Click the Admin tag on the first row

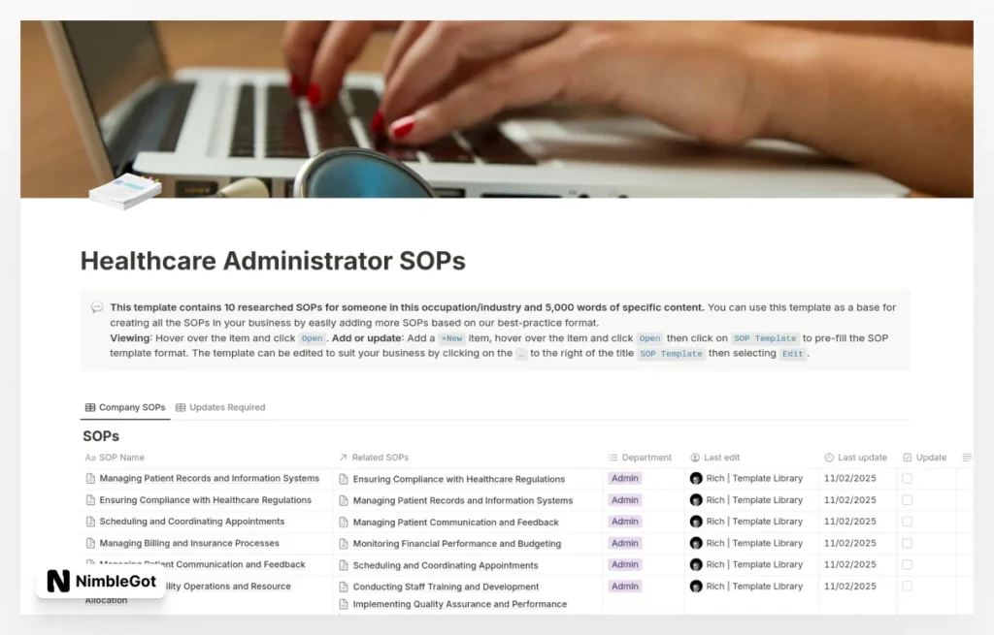(624, 478)
